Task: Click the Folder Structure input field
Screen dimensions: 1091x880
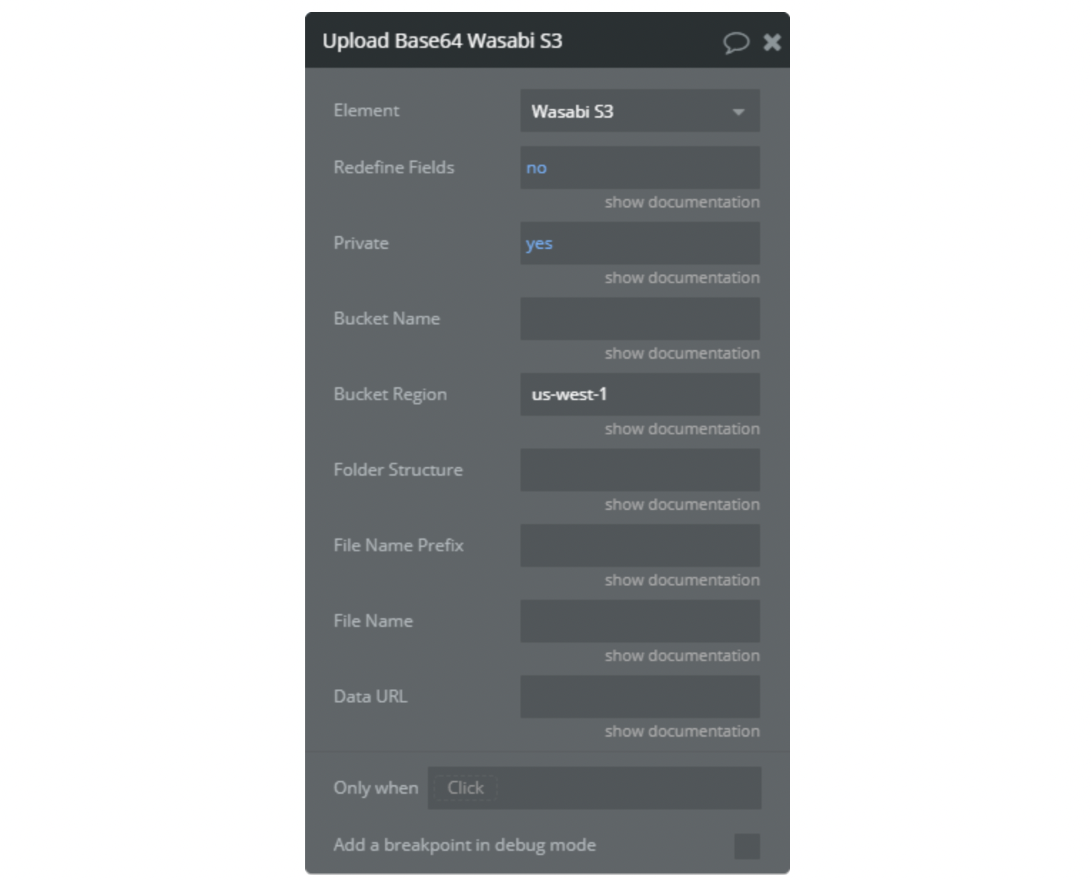Action: click(640, 470)
